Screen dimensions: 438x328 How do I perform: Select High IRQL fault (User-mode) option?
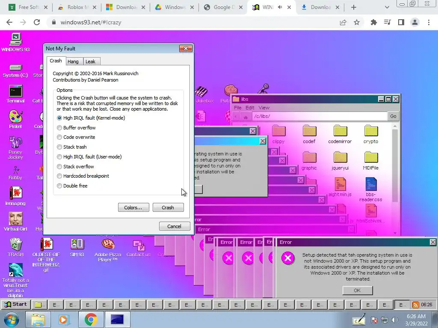(59, 157)
